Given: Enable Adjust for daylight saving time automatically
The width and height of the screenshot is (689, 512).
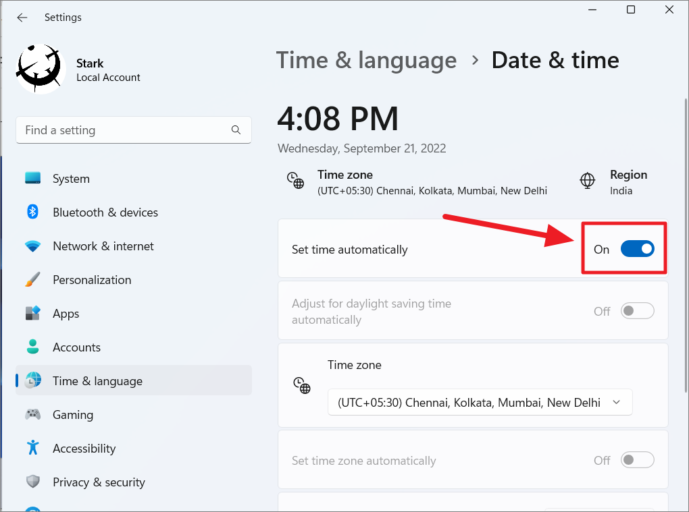Looking at the screenshot, I should tap(636, 311).
